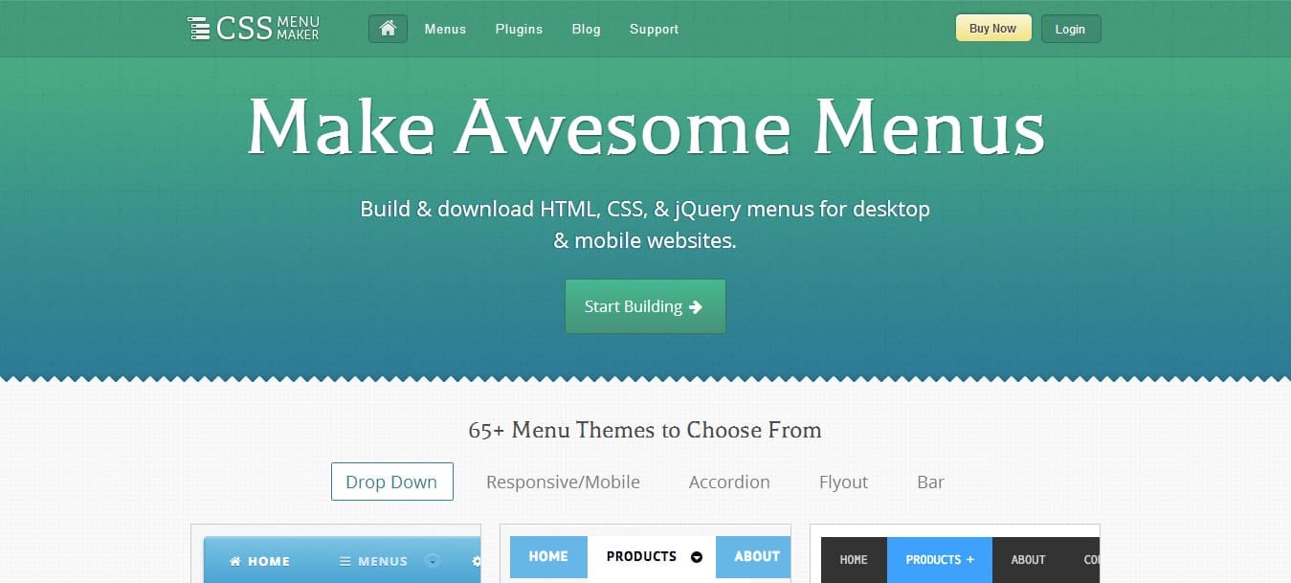Switch to the Bar themes tab
Image resolution: width=1291 pixels, height=583 pixels.
pyautogui.click(x=930, y=482)
